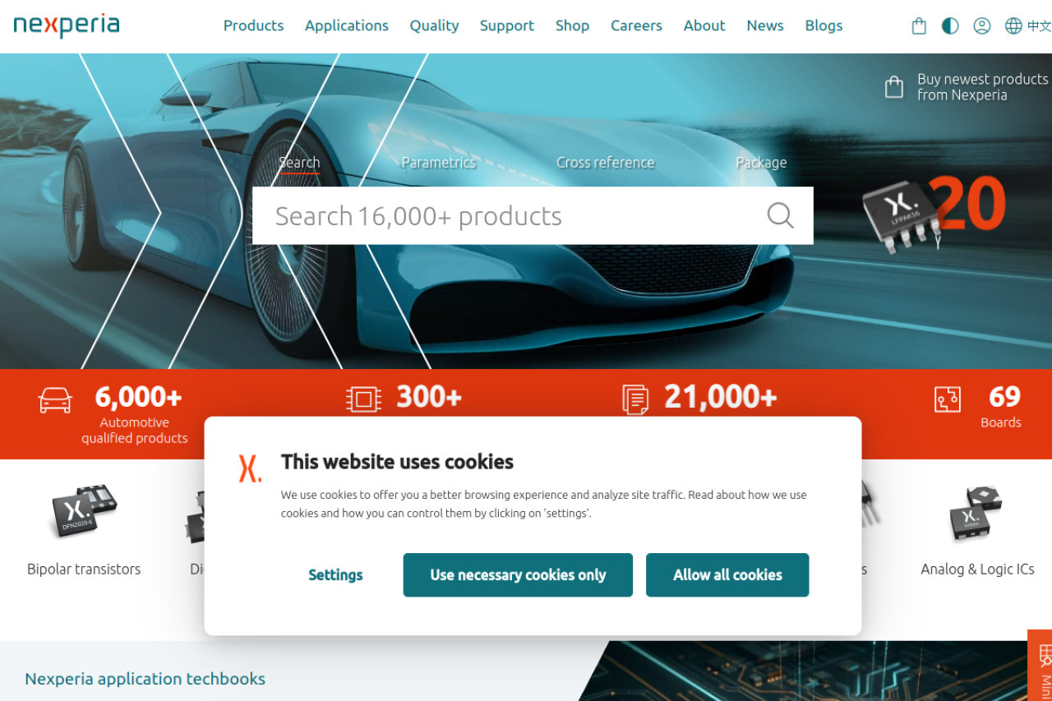
Task: Click the magnifier search icon
Action: 780,215
